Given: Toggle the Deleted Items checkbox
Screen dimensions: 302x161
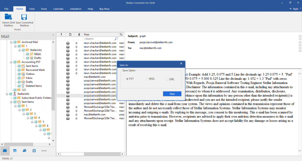Looking at the screenshot, I should (x=19, y=86).
